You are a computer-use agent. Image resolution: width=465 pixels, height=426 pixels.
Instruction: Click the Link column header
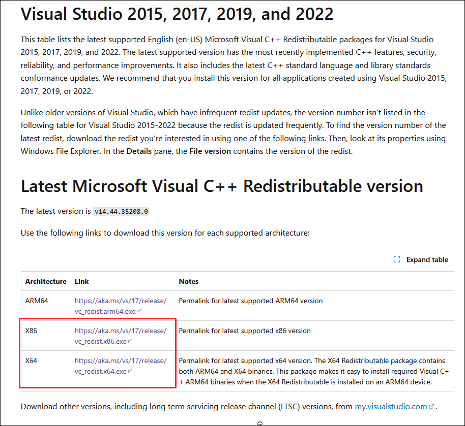[x=81, y=281]
